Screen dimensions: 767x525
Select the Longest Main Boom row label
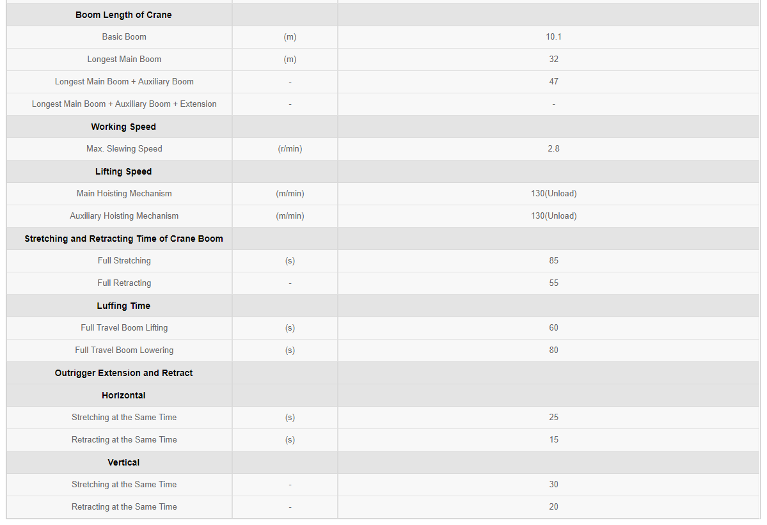tap(124, 59)
